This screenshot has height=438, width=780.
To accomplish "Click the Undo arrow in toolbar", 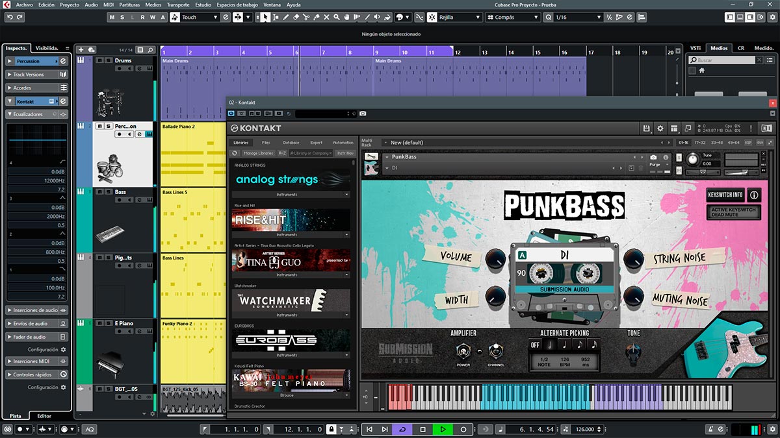I will [x=9, y=17].
